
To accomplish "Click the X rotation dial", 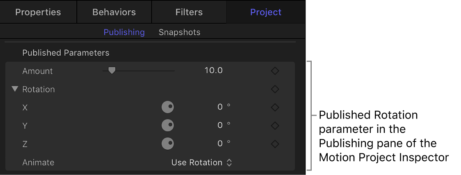I will tap(168, 107).
